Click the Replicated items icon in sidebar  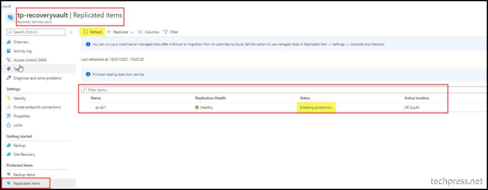[9, 183]
